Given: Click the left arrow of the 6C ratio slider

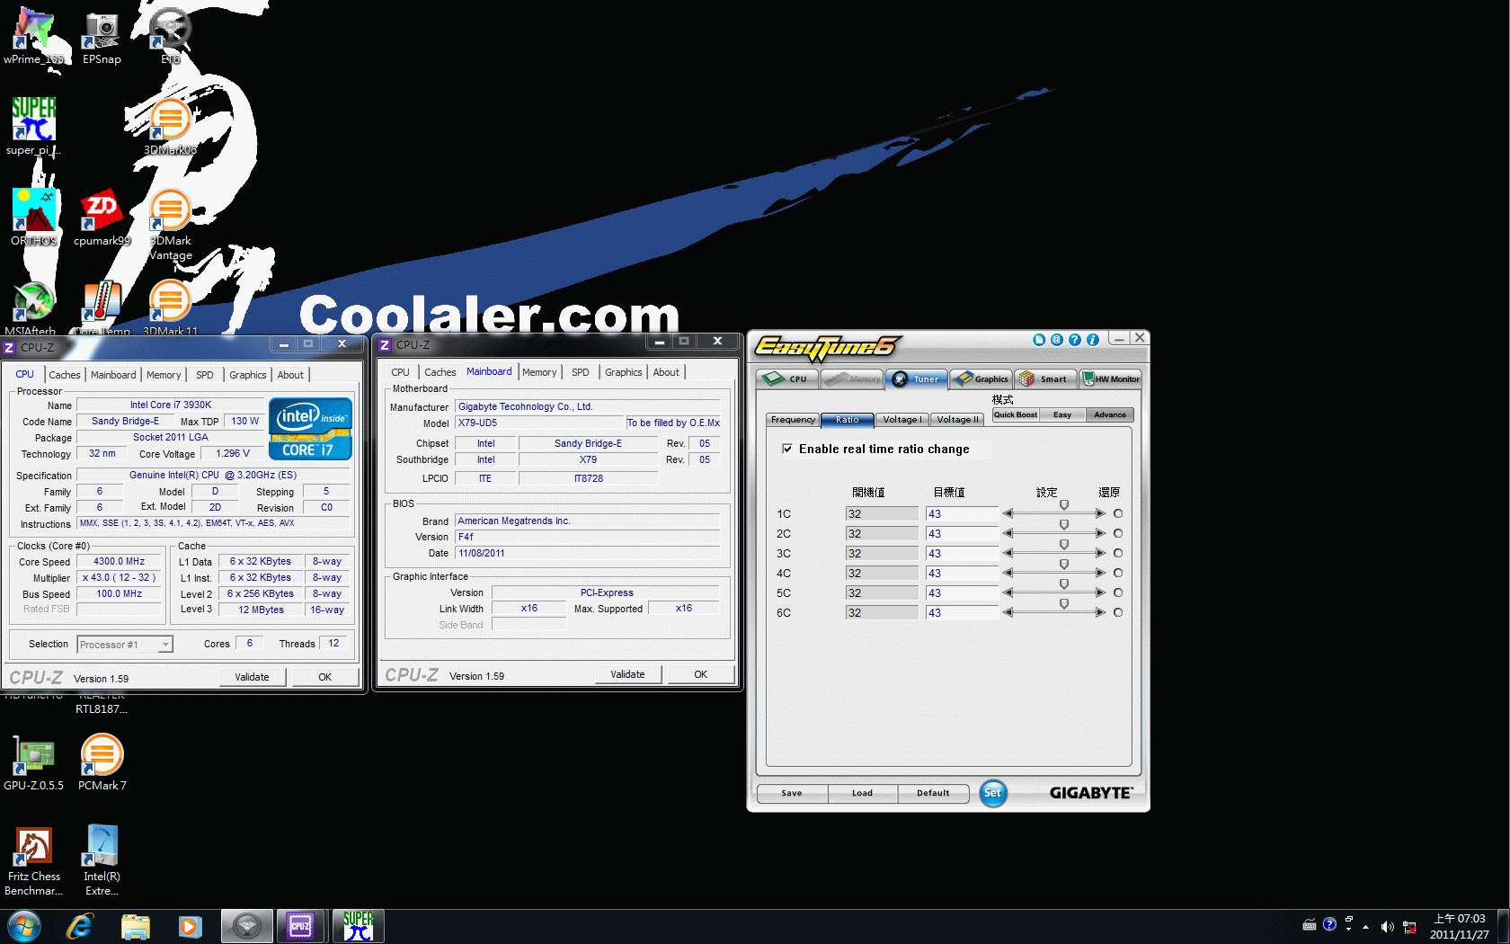Looking at the screenshot, I should tap(1008, 612).
